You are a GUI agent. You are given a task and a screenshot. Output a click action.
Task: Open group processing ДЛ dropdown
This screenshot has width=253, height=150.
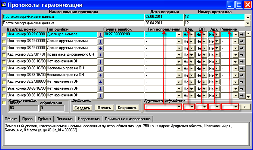(204, 107)
